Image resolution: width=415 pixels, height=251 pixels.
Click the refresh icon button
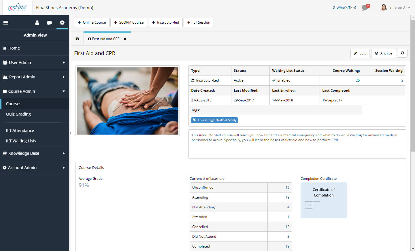[x=402, y=53]
